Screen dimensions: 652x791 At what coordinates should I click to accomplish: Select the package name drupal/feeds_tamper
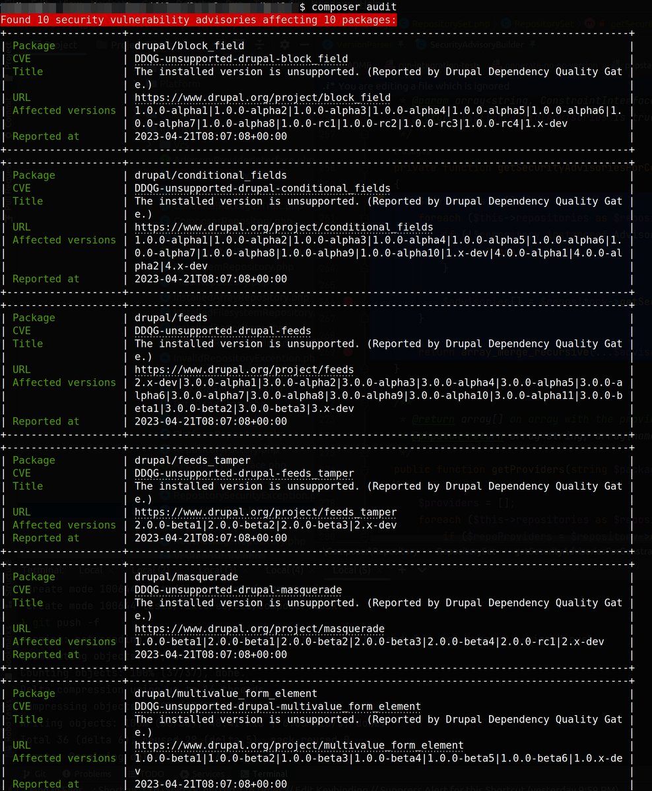pos(192,460)
